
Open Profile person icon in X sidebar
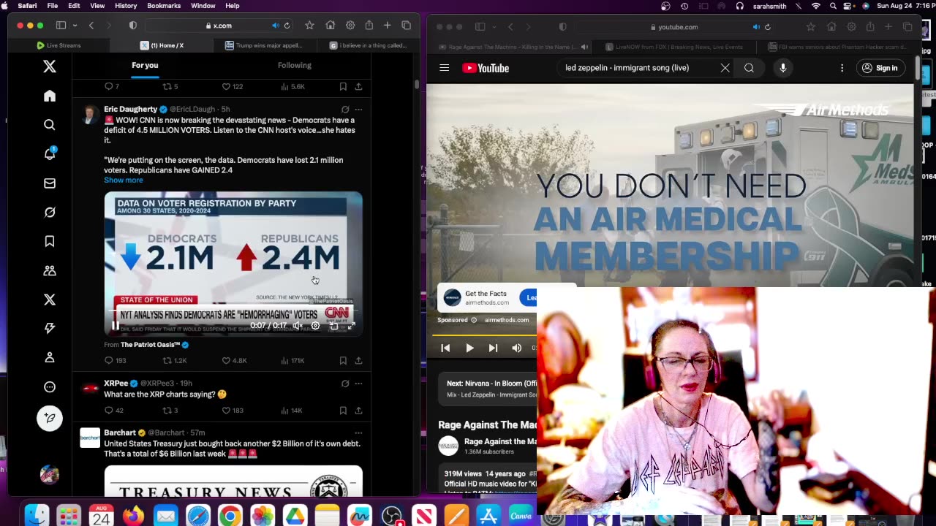[50, 357]
